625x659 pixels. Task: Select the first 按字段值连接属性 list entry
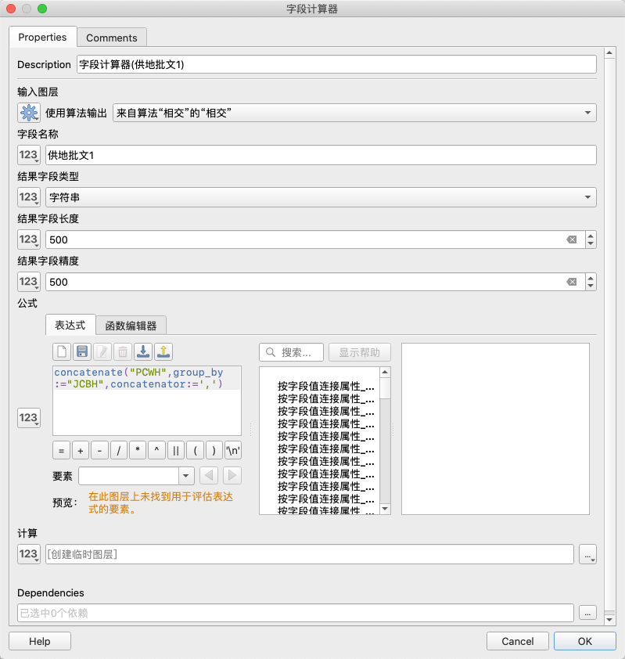(325, 386)
